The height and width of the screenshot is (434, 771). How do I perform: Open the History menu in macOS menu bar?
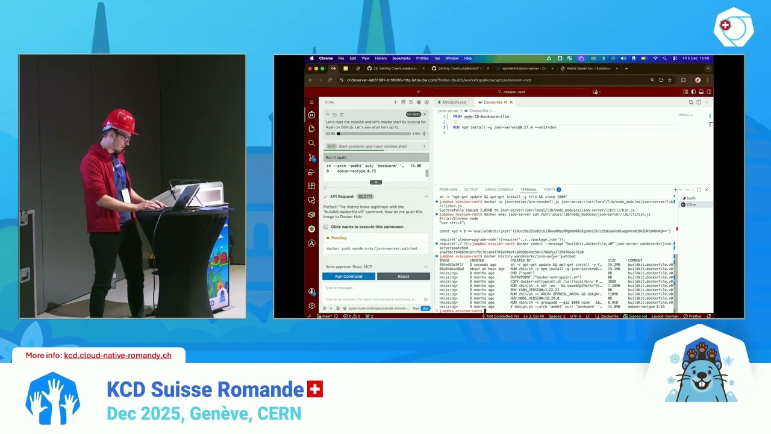(x=381, y=58)
